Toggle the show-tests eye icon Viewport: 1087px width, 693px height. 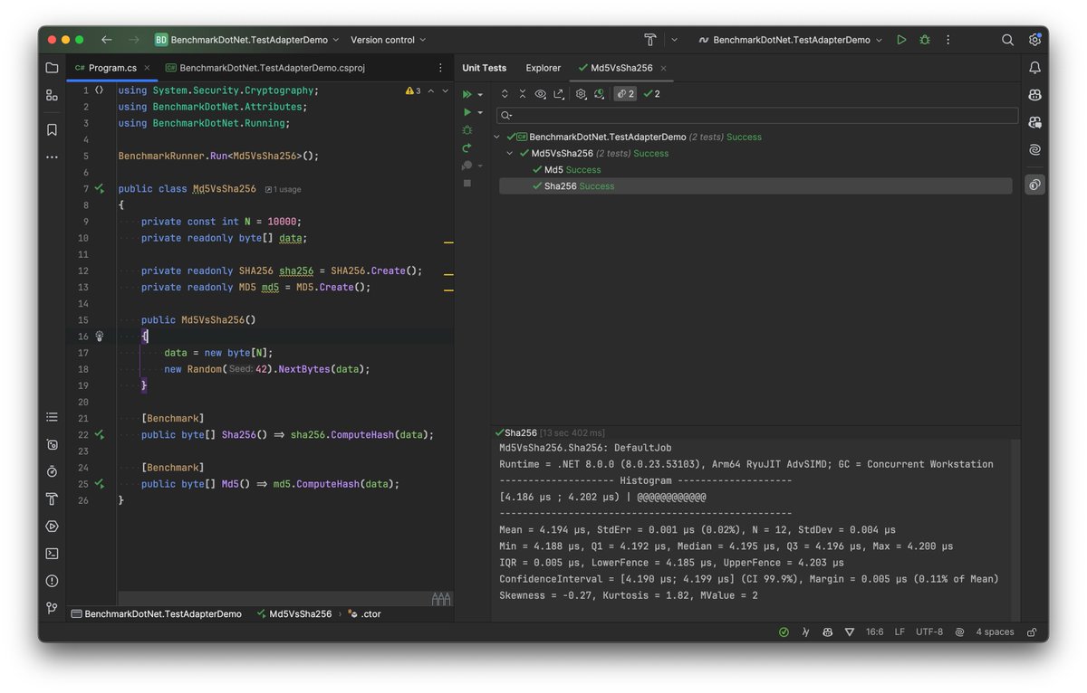tap(541, 94)
